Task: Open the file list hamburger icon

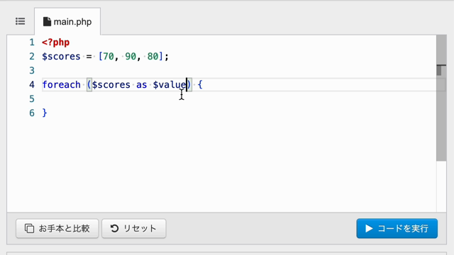Action: [x=21, y=21]
